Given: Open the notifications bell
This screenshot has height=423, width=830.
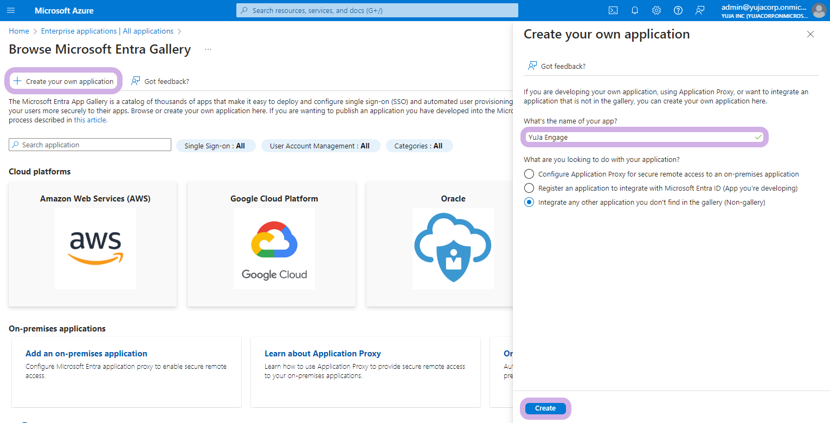Looking at the screenshot, I should (635, 10).
